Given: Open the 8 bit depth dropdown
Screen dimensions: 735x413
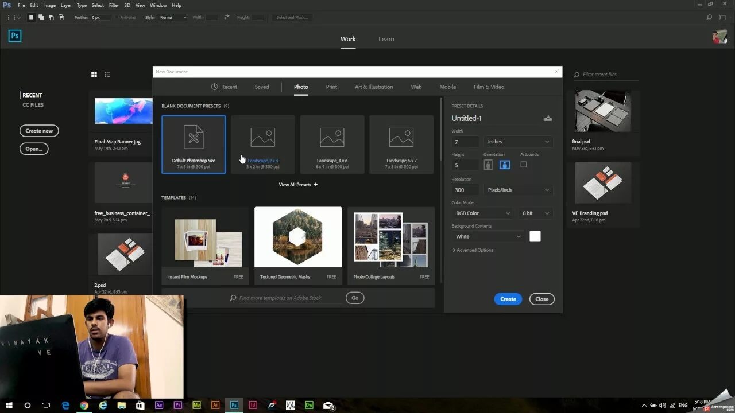Looking at the screenshot, I should point(535,213).
